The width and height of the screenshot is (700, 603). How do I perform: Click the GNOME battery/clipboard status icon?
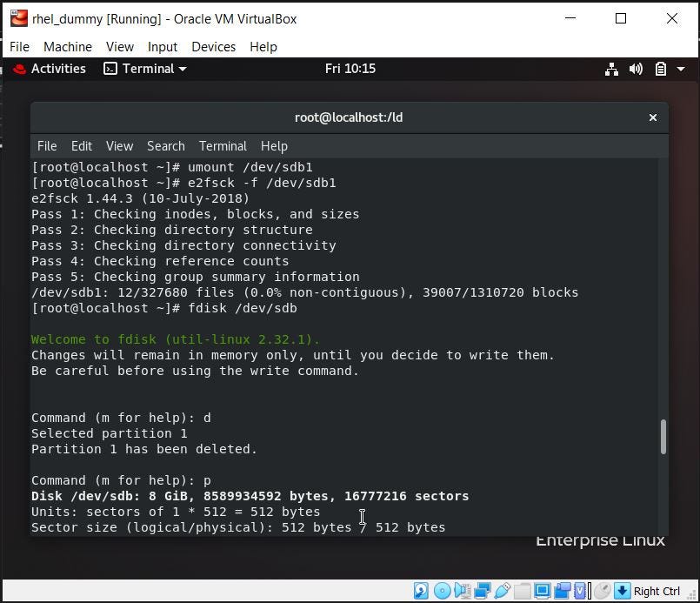[660, 69]
